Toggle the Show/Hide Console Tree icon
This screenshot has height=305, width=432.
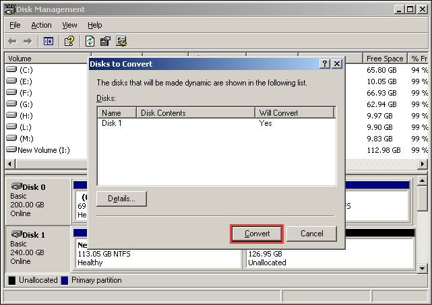tap(49, 42)
